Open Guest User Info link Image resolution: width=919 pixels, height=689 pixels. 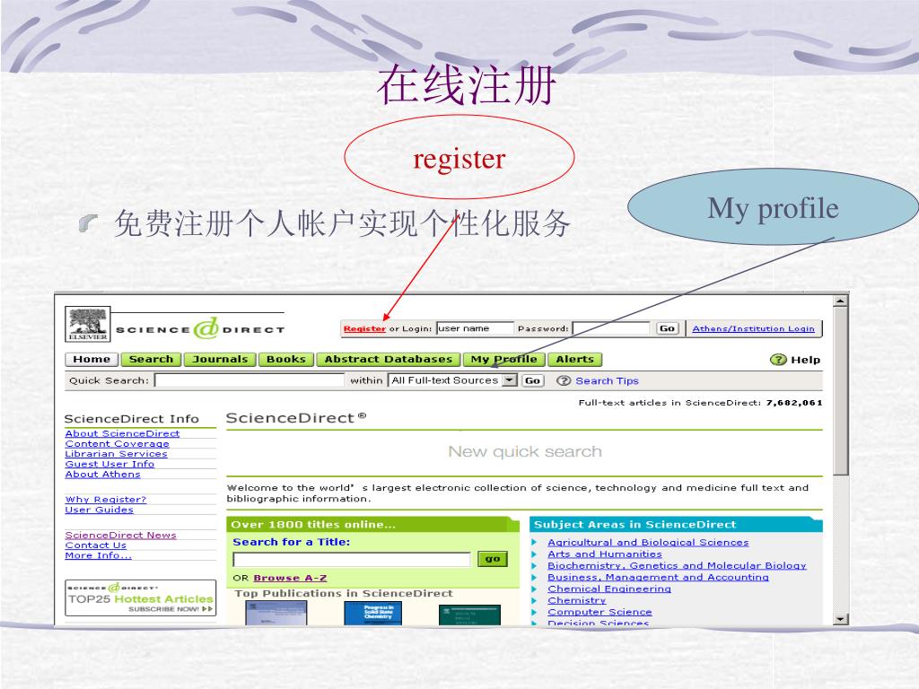click(x=109, y=464)
